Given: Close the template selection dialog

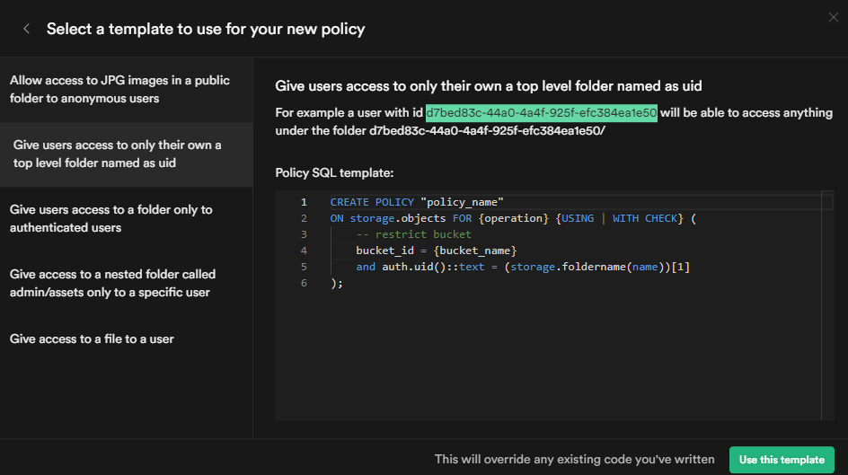Looking at the screenshot, I should point(833,16).
